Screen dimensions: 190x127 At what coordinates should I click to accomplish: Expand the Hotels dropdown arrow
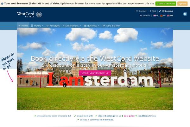42,26
